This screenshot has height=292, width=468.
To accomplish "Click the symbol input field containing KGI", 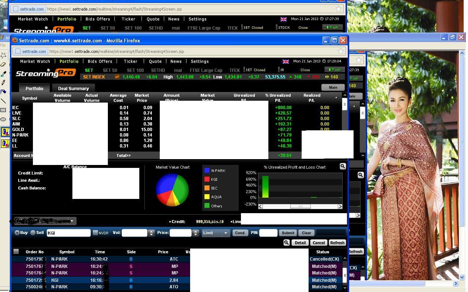I will [69, 233].
